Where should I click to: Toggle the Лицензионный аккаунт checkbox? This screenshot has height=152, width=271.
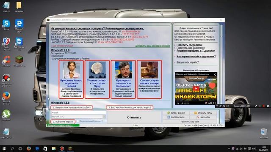click(x=77, y=121)
